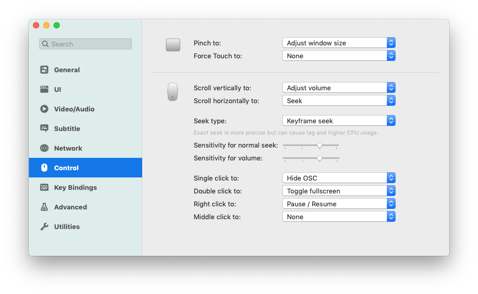Click the Exact seek hint text
478x294 pixels.
coord(286,133)
